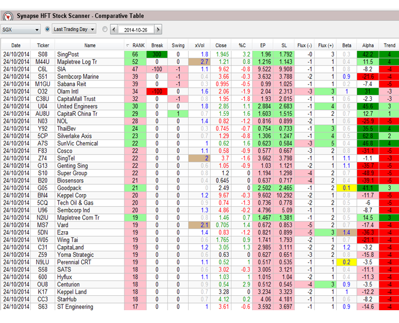Image resolution: width=399 pixels, height=323 pixels.
Task: Sort table by the Alpha column
Action: click(368, 46)
